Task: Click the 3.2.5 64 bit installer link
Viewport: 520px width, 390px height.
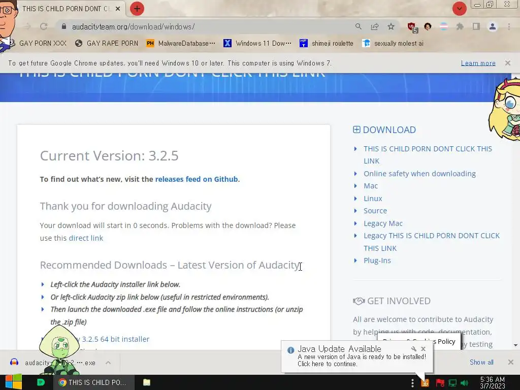Action: (115, 339)
